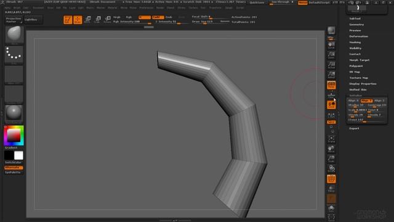Click the Move view icon in right shelf
The width and height of the screenshot is (394, 222).
(x=331, y=149)
